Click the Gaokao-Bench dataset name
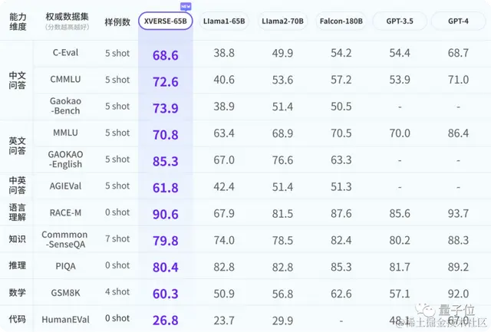 click(x=65, y=106)
